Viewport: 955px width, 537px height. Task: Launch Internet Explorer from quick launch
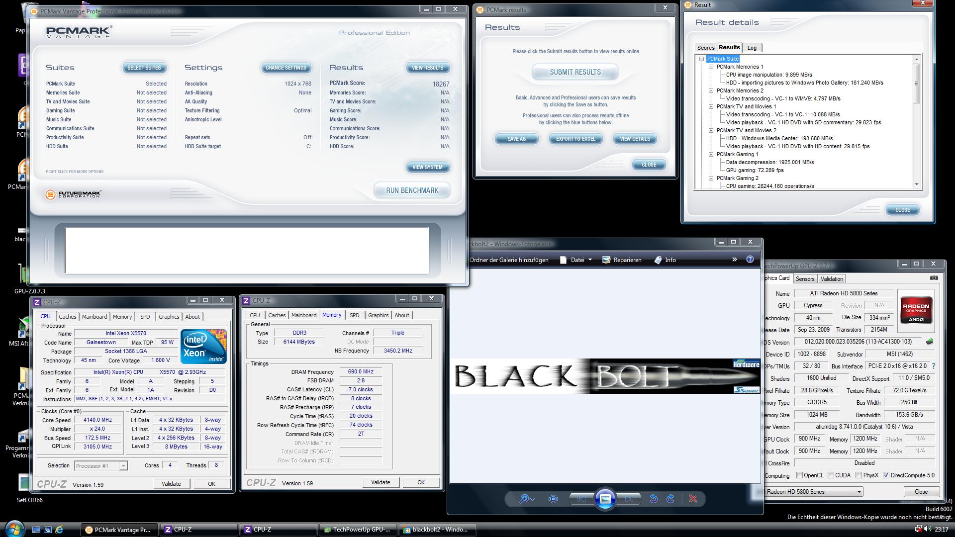(x=59, y=530)
